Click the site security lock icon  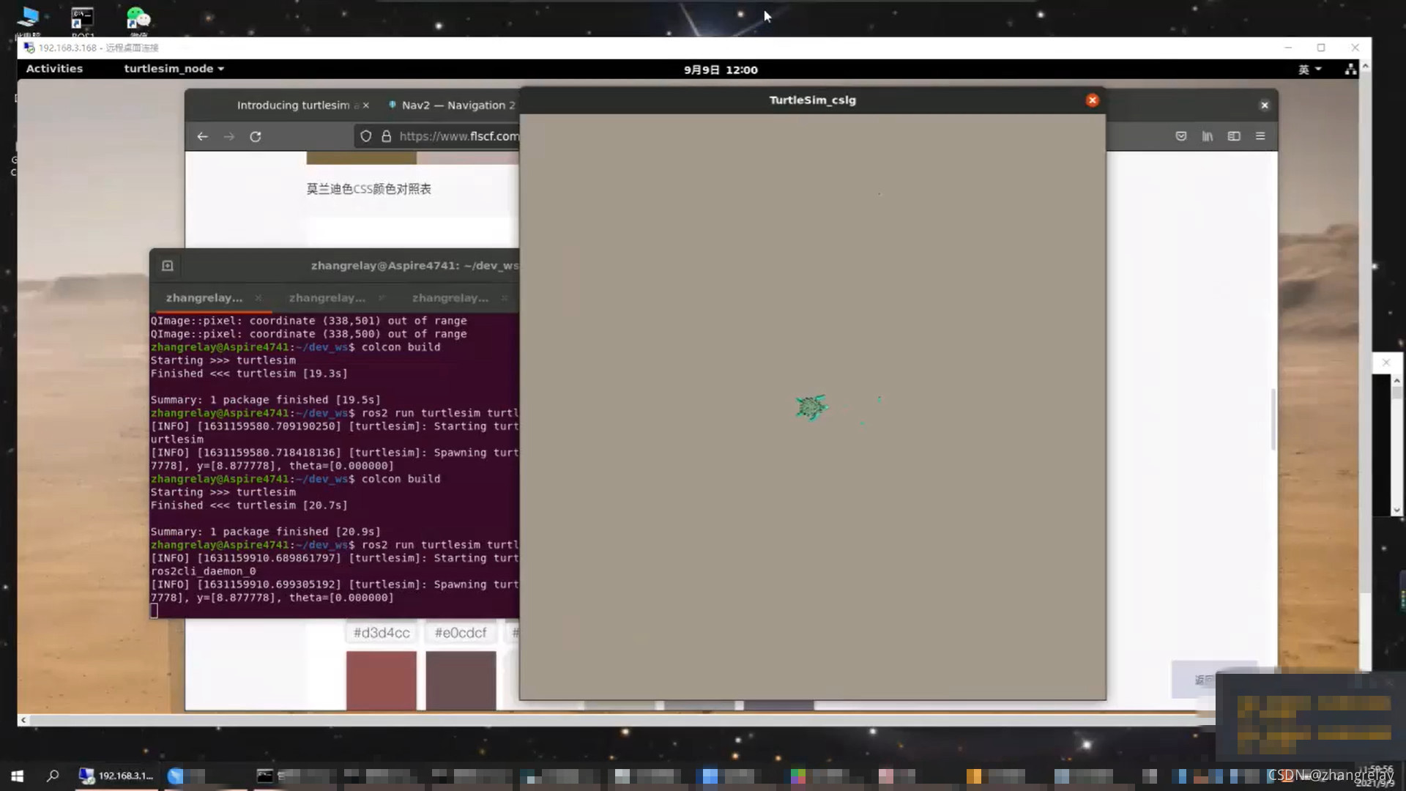[386, 136]
